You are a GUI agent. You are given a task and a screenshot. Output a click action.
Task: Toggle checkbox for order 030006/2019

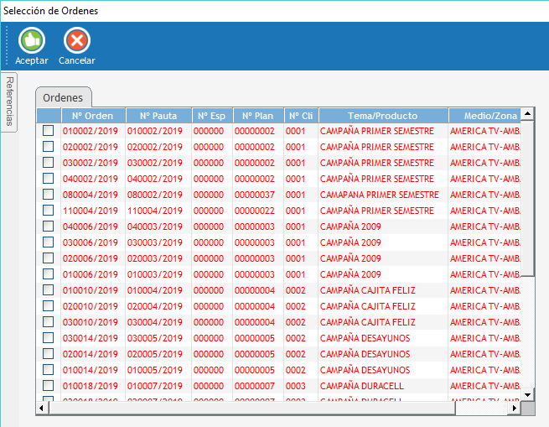pos(48,242)
